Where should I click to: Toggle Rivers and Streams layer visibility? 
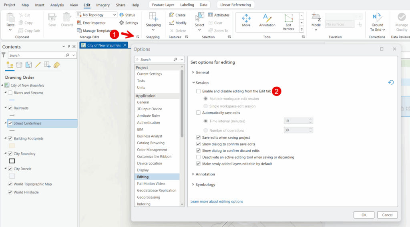(10, 93)
